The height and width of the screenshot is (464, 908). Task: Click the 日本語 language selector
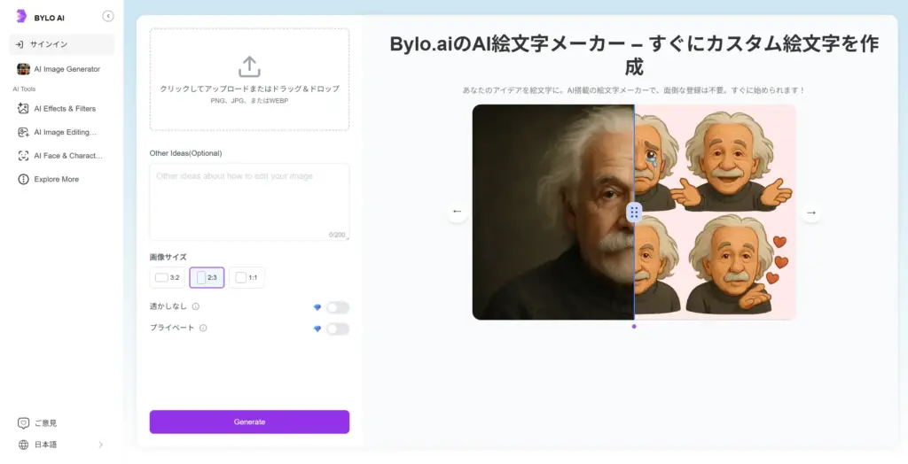point(61,445)
